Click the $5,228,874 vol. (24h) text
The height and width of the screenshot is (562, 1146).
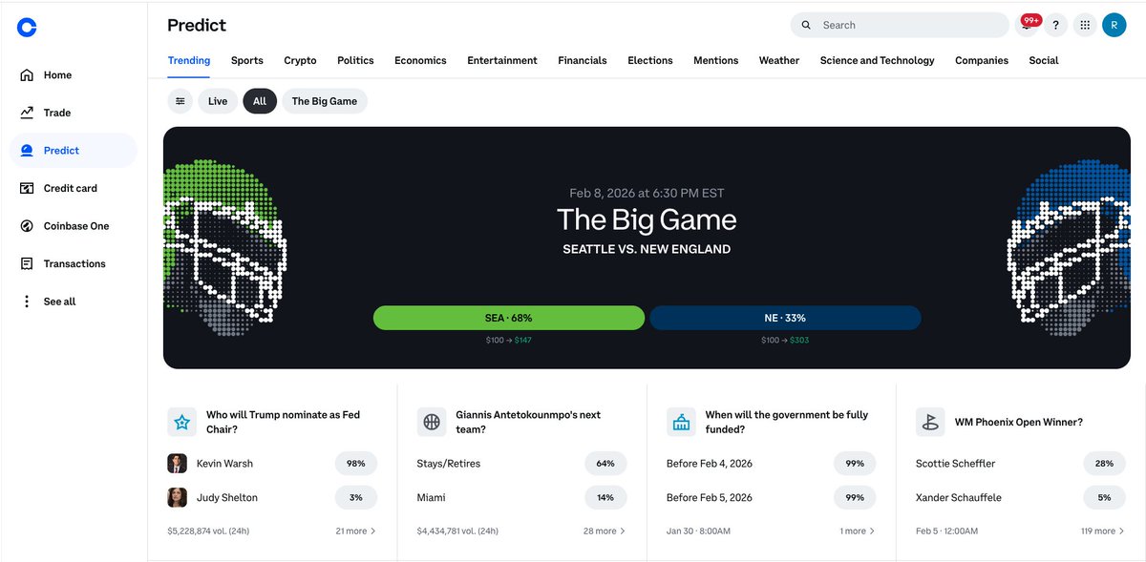pos(208,531)
